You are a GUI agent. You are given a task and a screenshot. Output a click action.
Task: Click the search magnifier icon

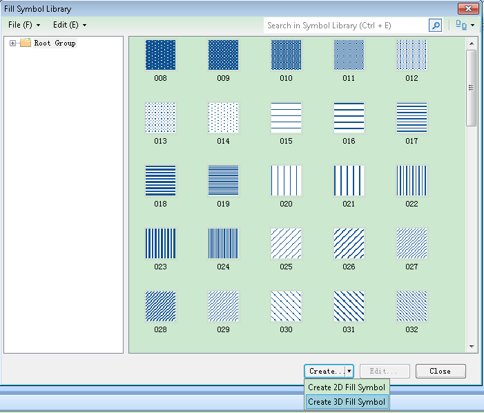click(x=435, y=26)
